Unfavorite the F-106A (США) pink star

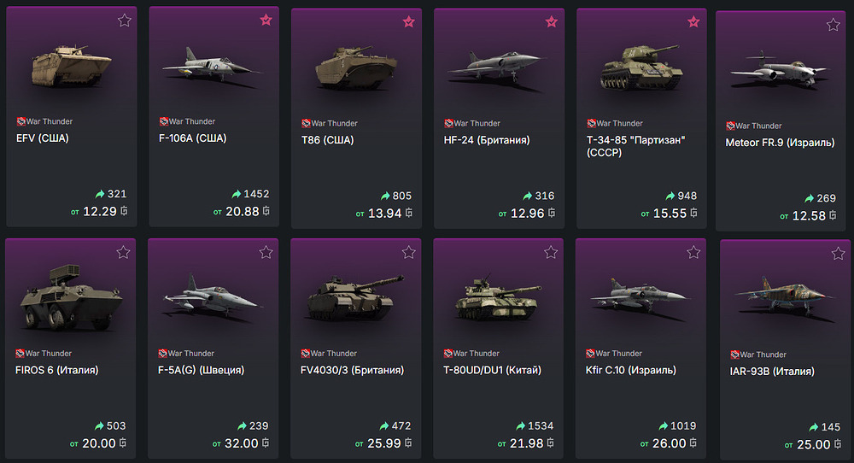(x=266, y=21)
